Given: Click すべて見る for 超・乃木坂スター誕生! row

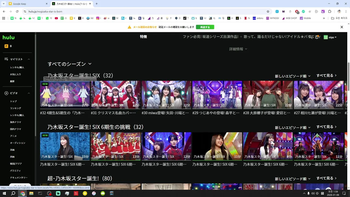Looking at the screenshot, I should (x=326, y=178).
